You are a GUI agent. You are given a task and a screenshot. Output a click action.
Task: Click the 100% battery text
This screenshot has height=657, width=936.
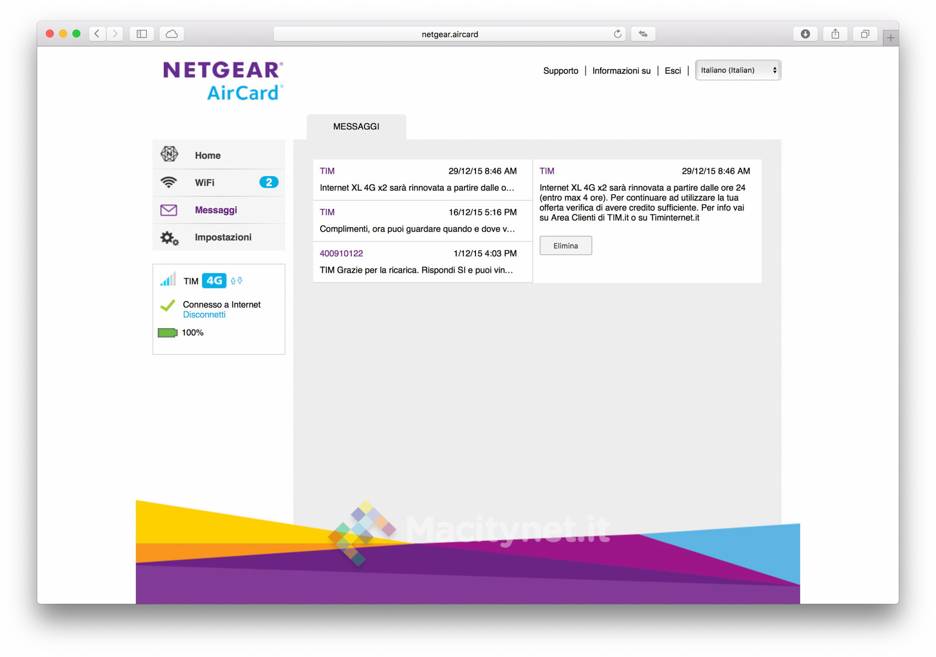pos(192,333)
